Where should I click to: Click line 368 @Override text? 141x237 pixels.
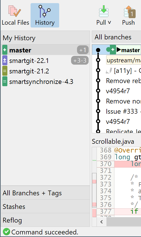click(128, 150)
